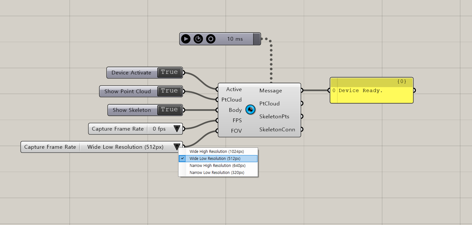This screenshot has height=225, width=472.
Task: Click the Show Skeleton label
Action: click(x=132, y=110)
